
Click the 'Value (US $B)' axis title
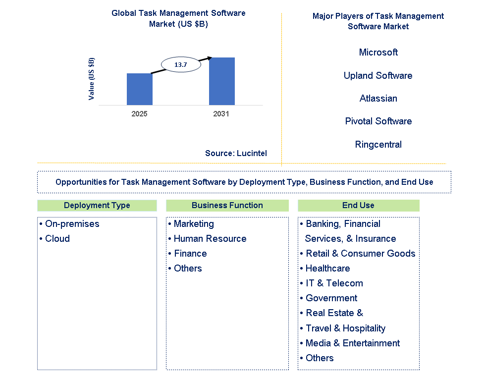[x=91, y=79]
